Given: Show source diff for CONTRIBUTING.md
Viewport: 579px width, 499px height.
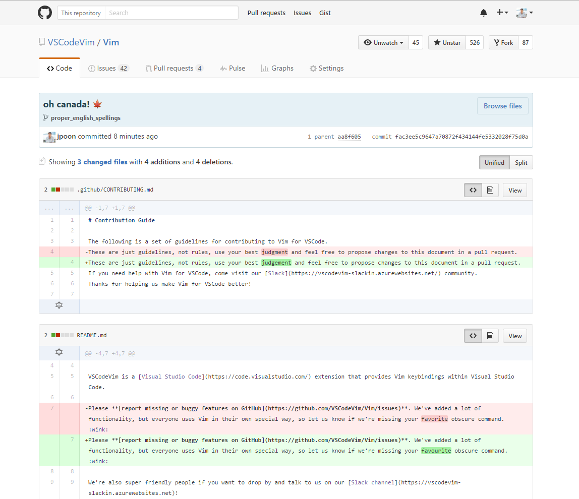Looking at the screenshot, I should (x=473, y=190).
